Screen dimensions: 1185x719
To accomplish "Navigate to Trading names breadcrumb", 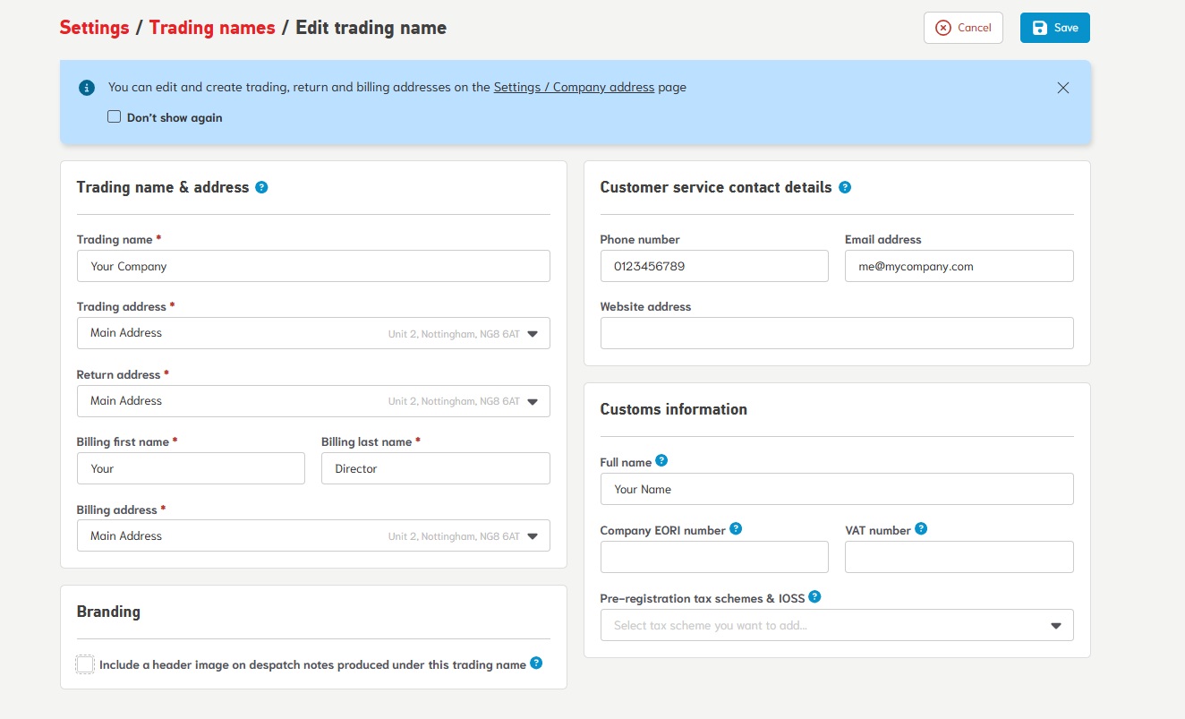I will 212,28.
